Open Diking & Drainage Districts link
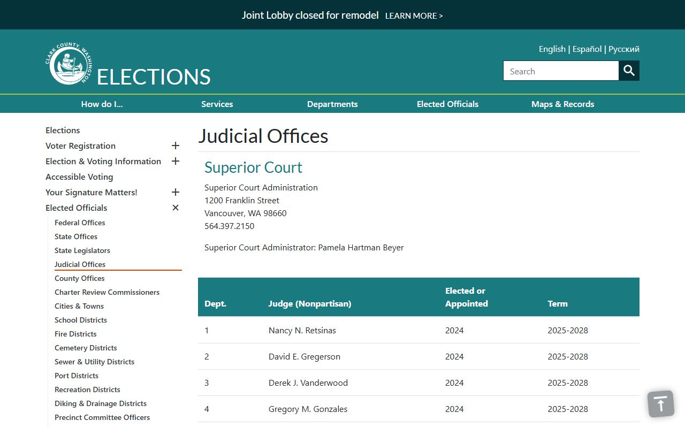Image resolution: width=685 pixels, height=428 pixels. tap(101, 403)
